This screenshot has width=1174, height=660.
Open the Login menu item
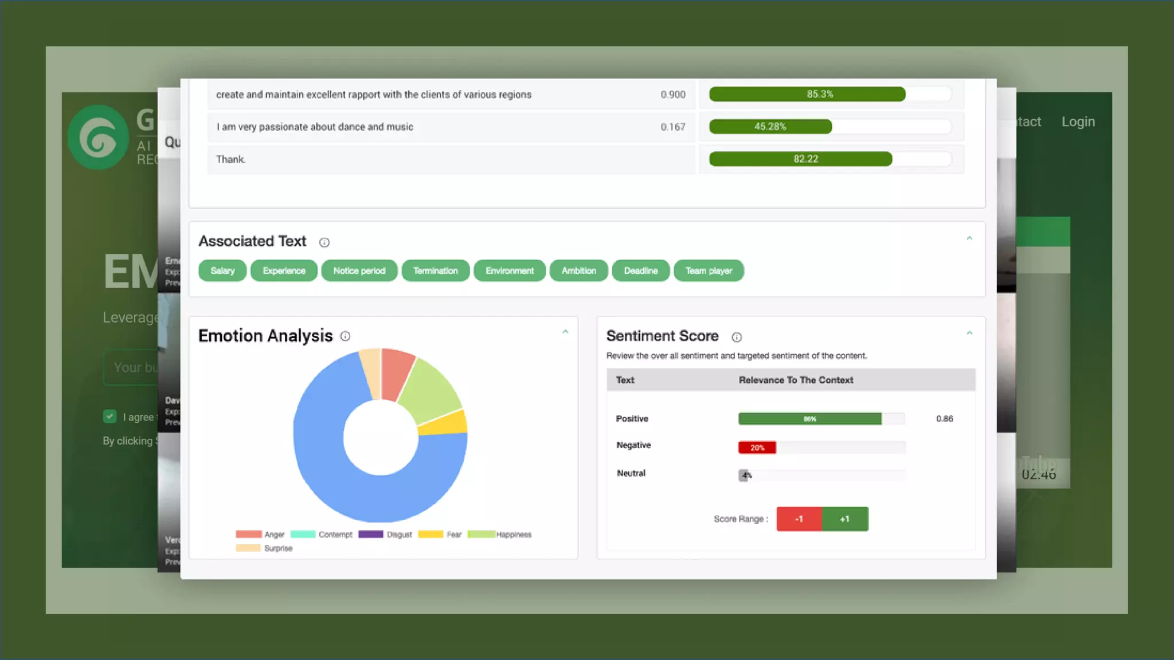pyautogui.click(x=1078, y=121)
